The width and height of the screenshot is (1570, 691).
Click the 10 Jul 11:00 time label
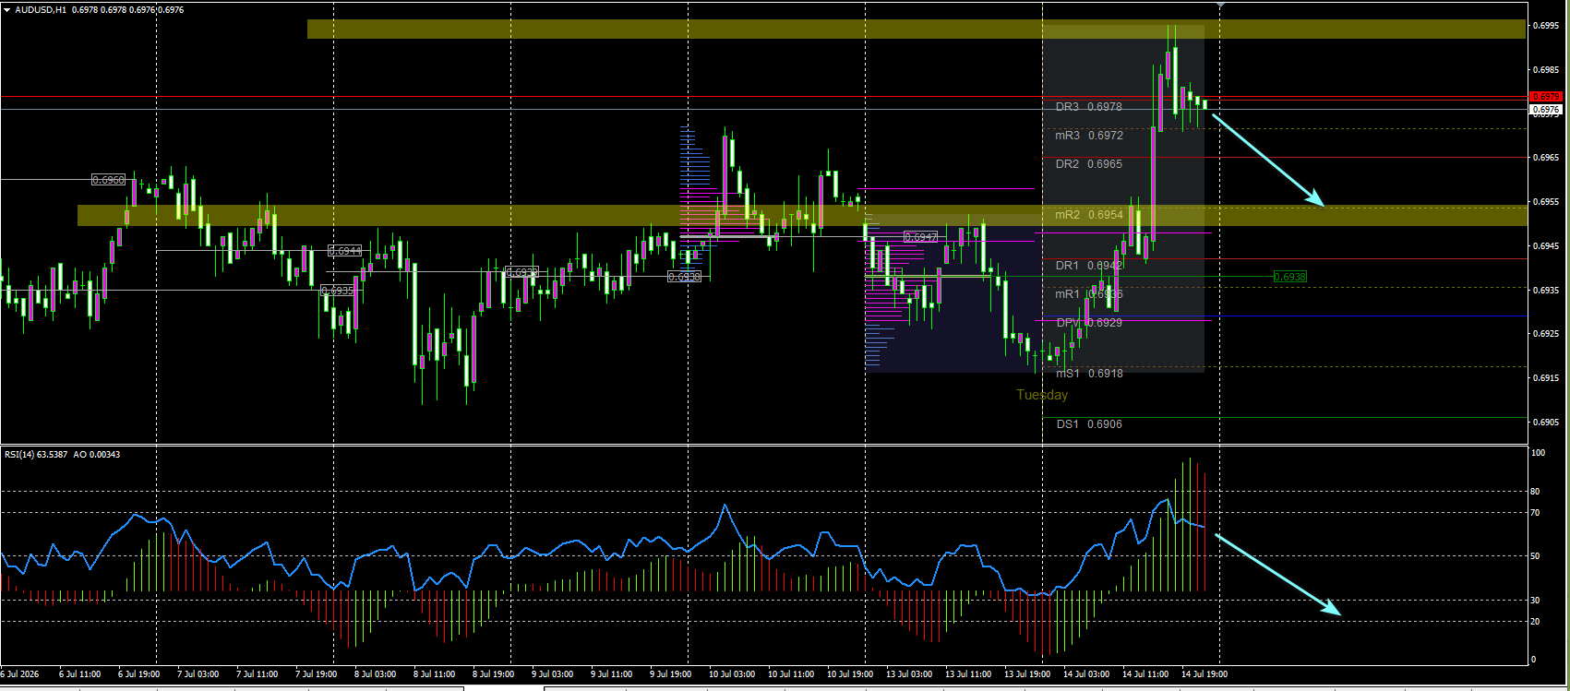pos(791,674)
